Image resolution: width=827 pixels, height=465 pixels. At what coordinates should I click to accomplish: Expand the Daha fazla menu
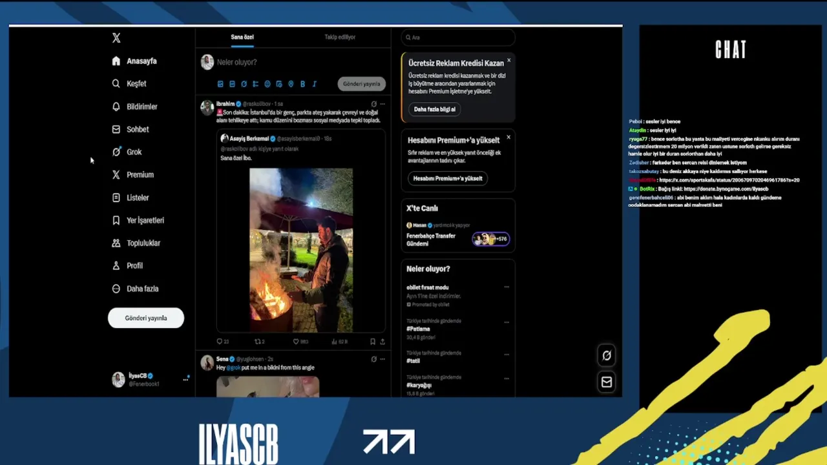pyautogui.click(x=135, y=289)
